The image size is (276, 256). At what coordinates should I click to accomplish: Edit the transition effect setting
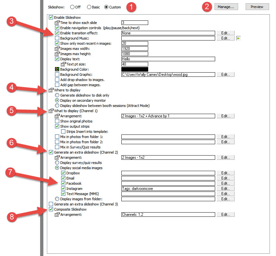click(226, 33)
